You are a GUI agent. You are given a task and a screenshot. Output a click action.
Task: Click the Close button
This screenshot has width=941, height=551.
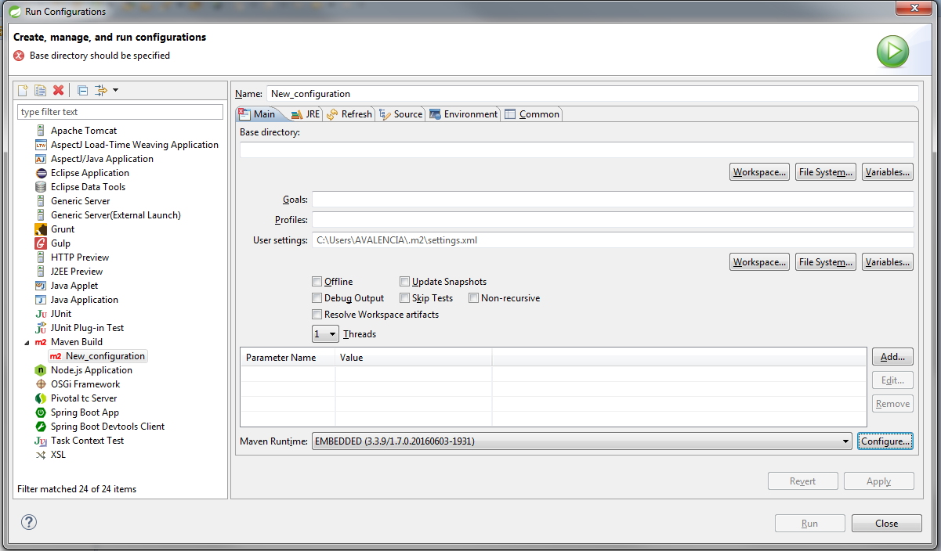pos(887,524)
